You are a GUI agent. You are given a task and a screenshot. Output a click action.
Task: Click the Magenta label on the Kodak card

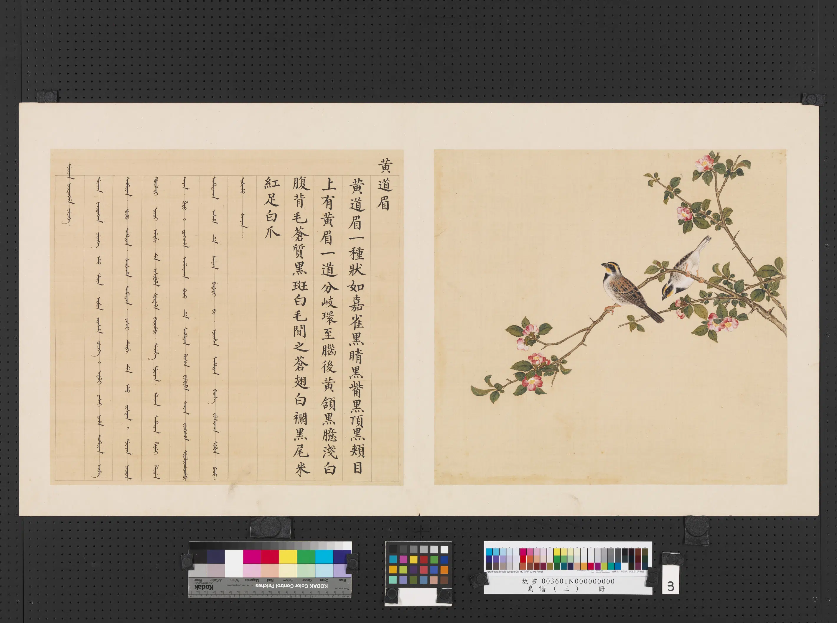point(253,580)
